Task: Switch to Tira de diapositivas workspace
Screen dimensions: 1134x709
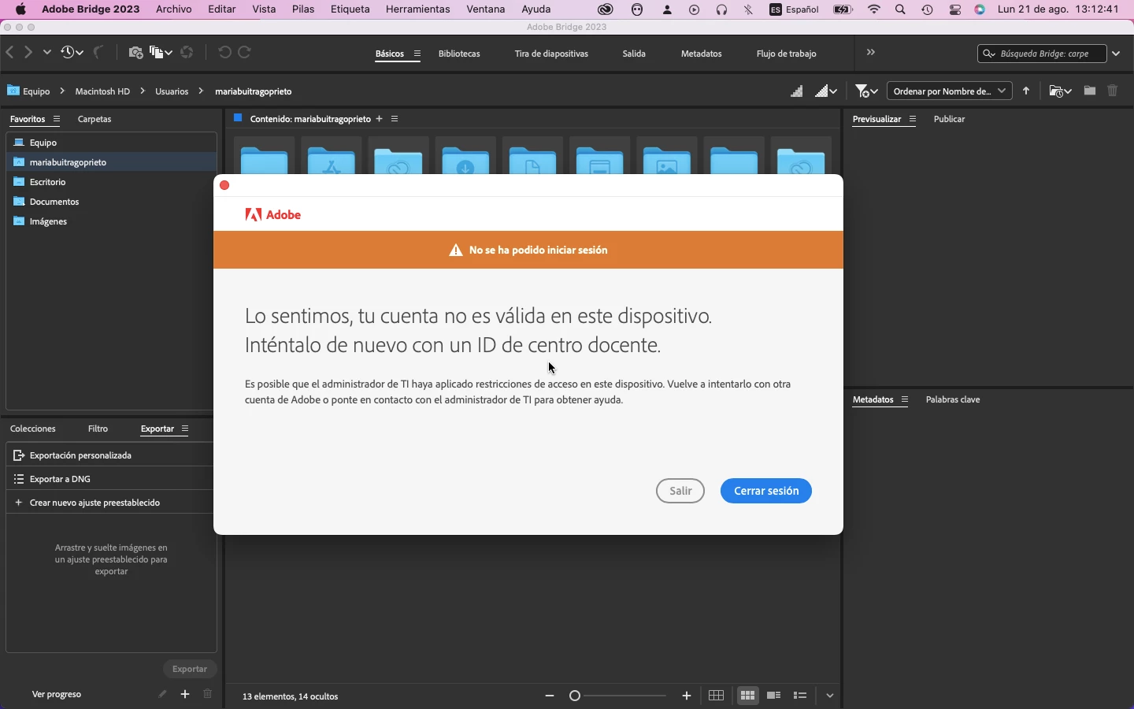Action: [x=552, y=54]
